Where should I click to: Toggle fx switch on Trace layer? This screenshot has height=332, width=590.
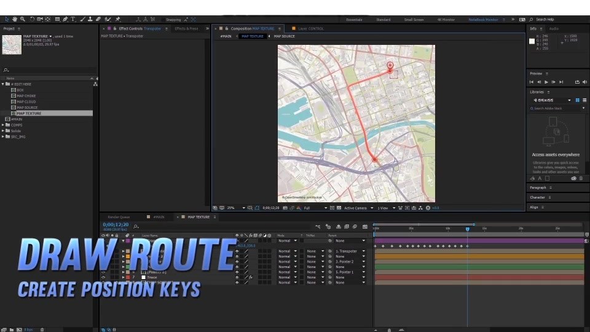coord(251,277)
